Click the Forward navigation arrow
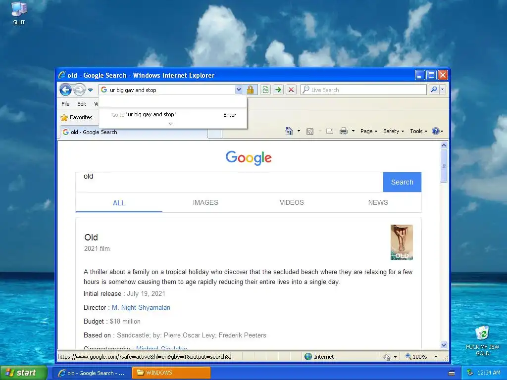Viewport: 507px width, 380px height. (79, 90)
